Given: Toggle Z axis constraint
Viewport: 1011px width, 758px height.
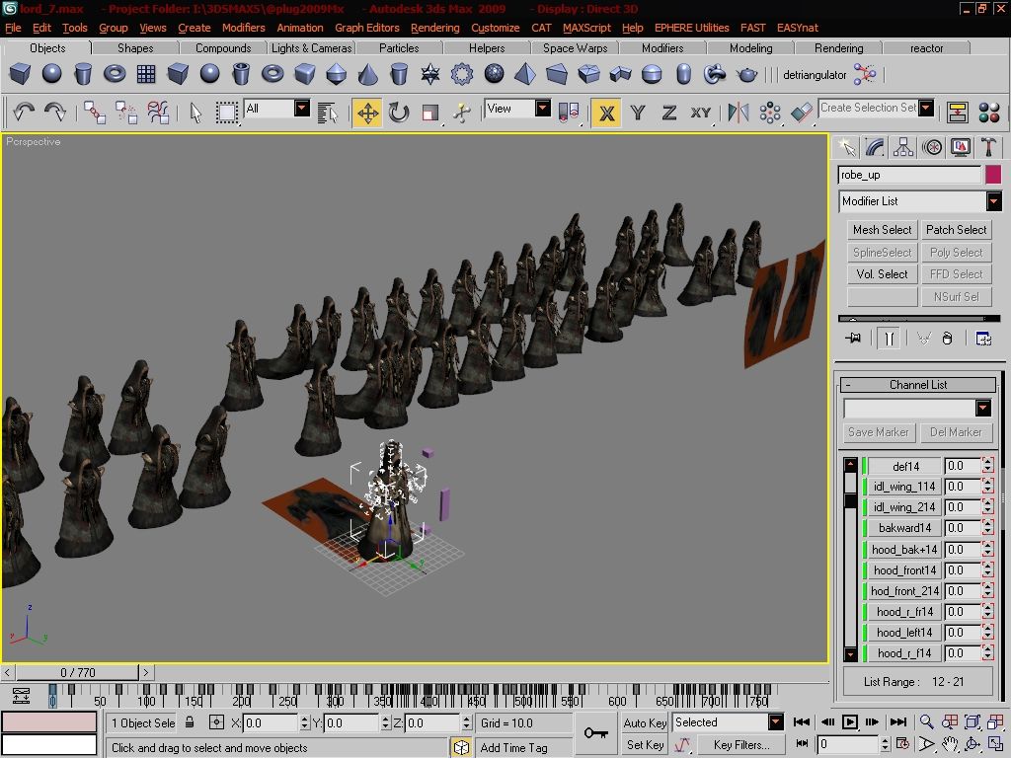Looking at the screenshot, I should [669, 113].
